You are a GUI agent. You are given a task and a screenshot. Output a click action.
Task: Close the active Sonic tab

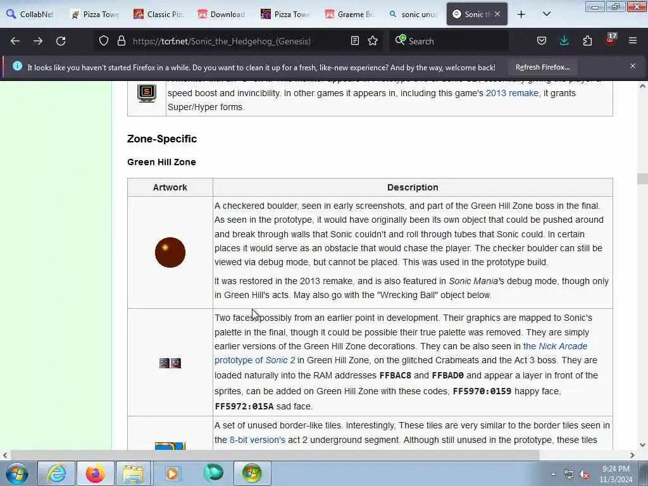pos(497,14)
